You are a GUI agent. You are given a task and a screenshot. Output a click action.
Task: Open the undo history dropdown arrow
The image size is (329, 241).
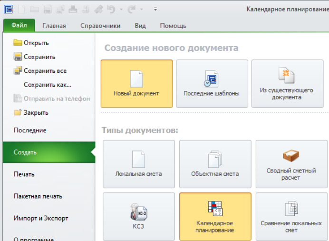[x=121, y=9]
